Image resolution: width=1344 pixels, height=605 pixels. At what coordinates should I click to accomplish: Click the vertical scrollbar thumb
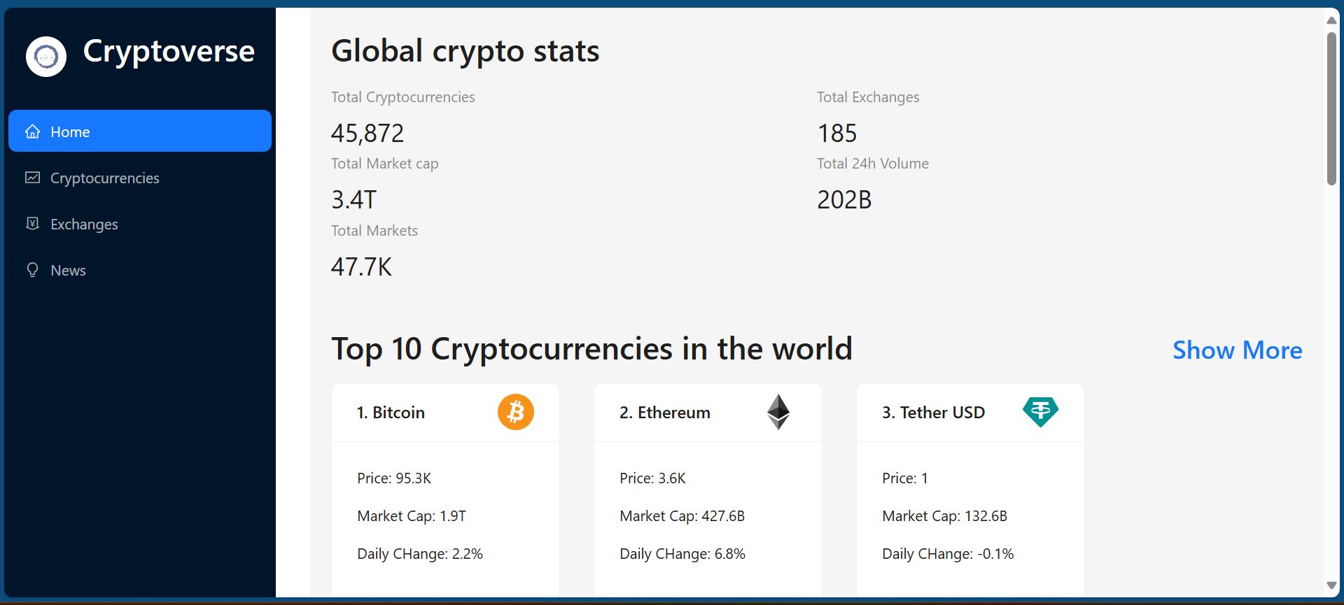click(x=1331, y=108)
